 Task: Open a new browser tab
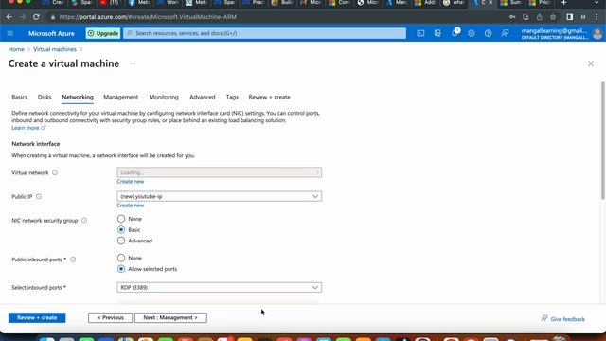click(564, 3)
